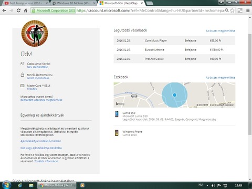
Task: Click the HU language indicator
Action: pyautogui.click(x=201, y=185)
